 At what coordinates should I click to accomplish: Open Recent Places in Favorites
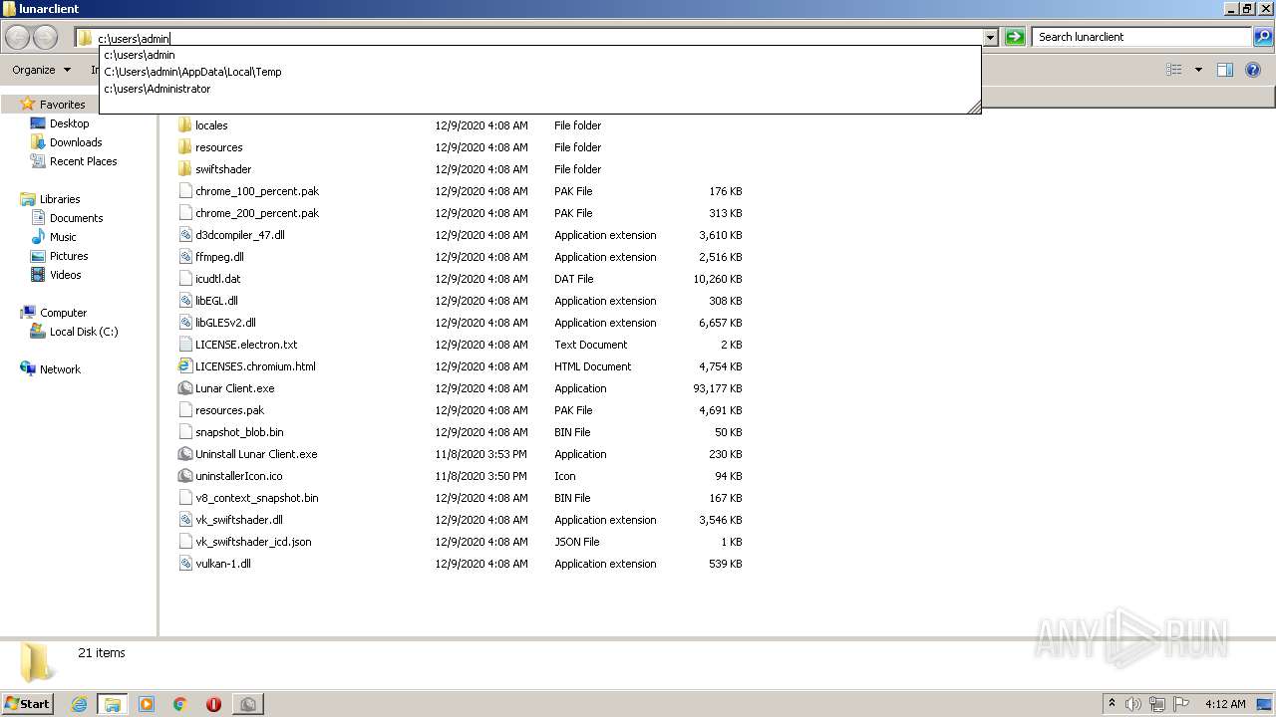83,161
